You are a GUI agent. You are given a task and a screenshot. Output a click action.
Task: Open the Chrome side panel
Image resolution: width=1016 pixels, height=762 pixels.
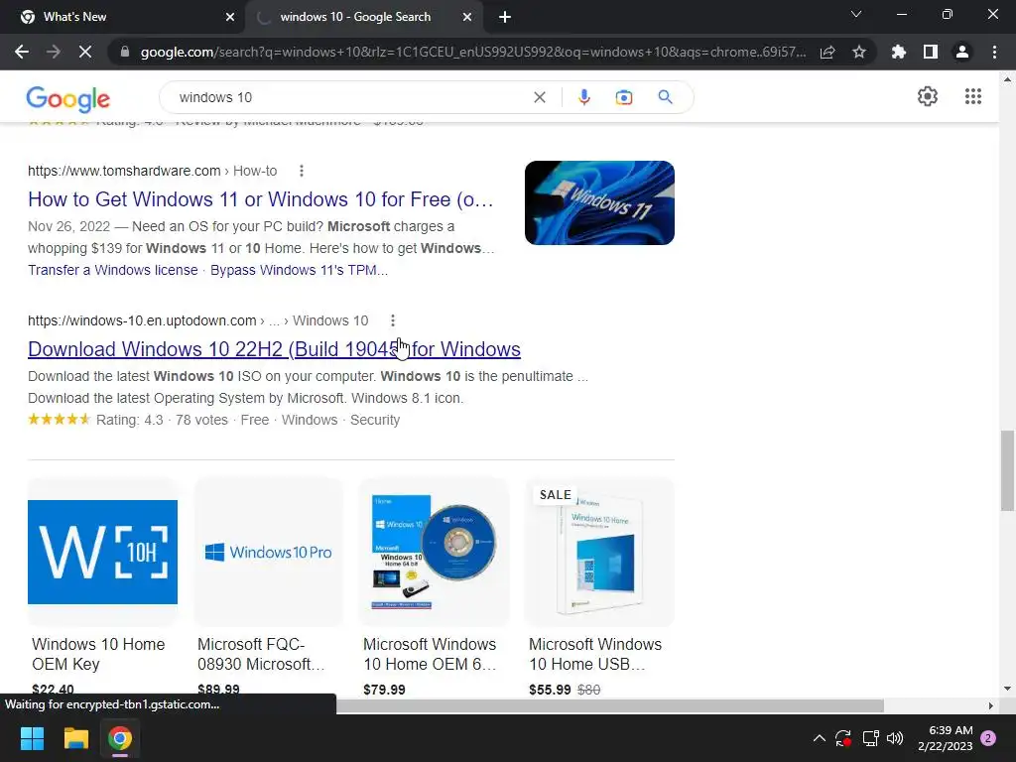(x=931, y=52)
